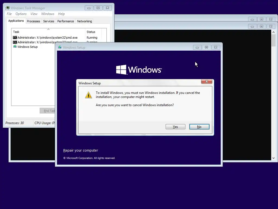
Task: Click the Windows Setup title bar icon
Action: coord(60,47)
